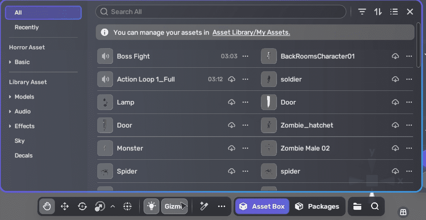Open the Packages tab
Screen dimensions: 426x220
click(x=318, y=206)
